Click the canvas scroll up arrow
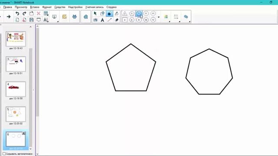This screenshot has width=278, height=156. [37, 26]
